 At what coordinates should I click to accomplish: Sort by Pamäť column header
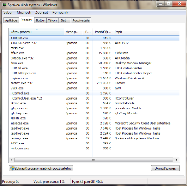[x=103, y=32]
